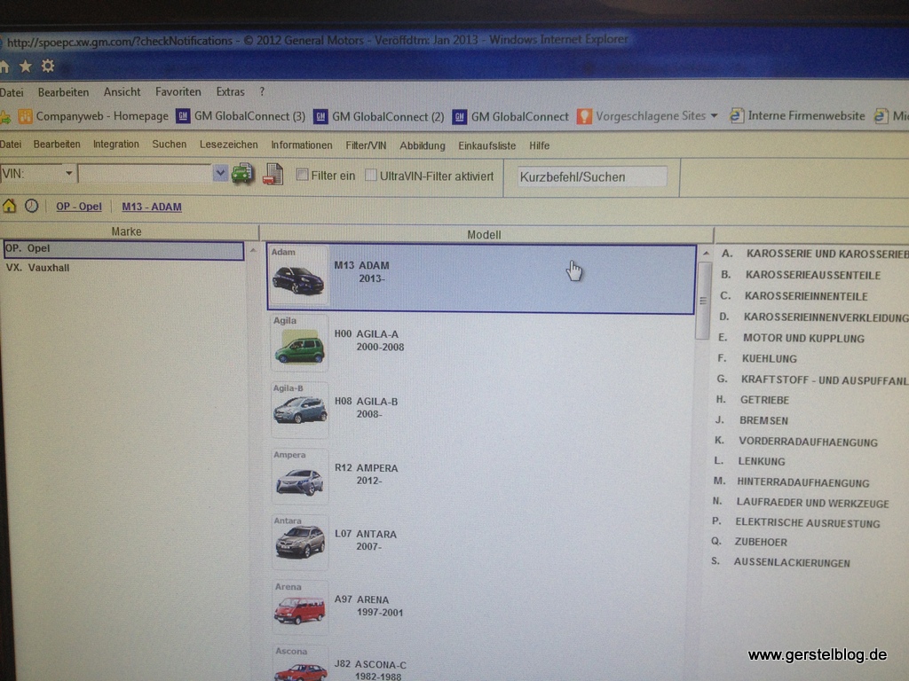
Task: Click the green car VIN search icon
Action: [x=242, y=174]
